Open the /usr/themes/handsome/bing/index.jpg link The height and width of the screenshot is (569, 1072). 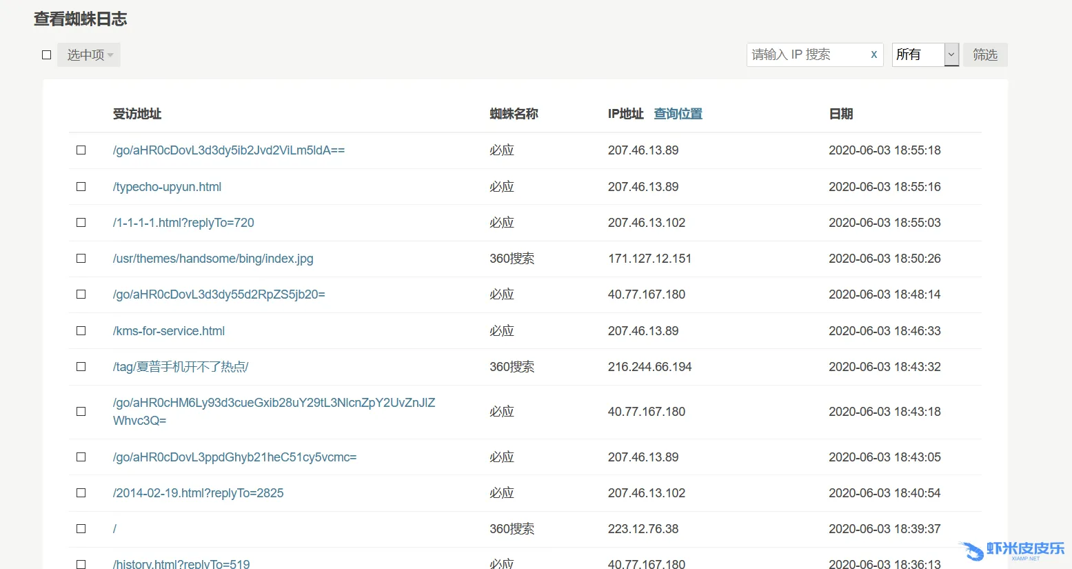[213, 259]
